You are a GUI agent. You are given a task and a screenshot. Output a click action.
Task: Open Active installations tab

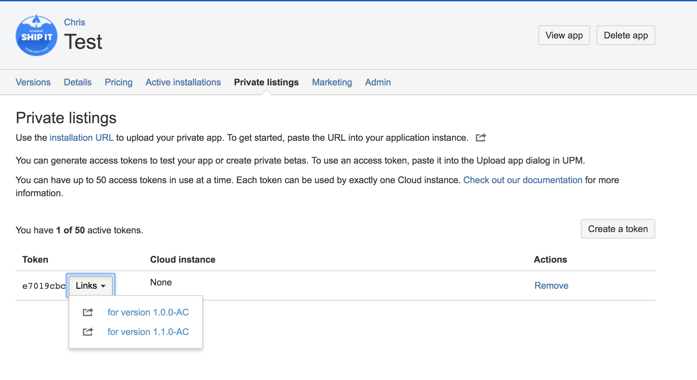[x=183, y=82]
